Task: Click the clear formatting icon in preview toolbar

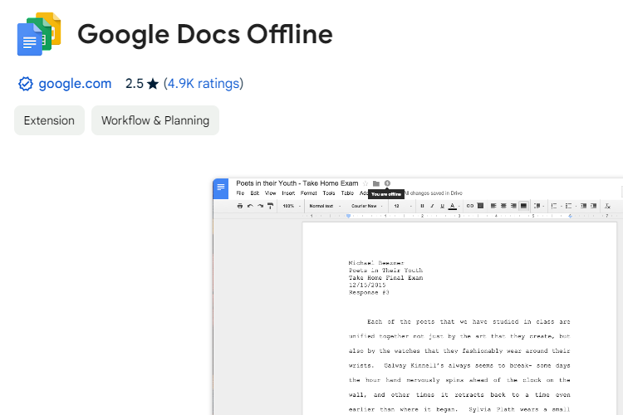Action: (x=607, y=206)
